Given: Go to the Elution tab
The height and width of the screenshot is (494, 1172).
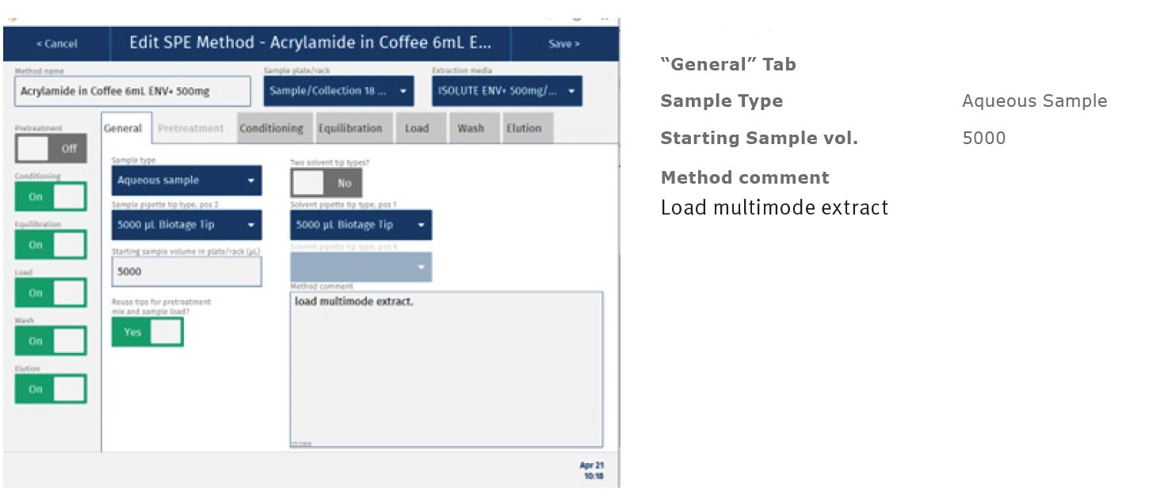Looking at the screenshot, I should (x=524, y=128).
